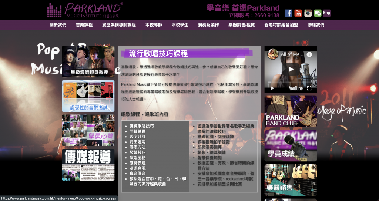
Task: Open the 本校導師 menu item
Action: click(154, 25)
